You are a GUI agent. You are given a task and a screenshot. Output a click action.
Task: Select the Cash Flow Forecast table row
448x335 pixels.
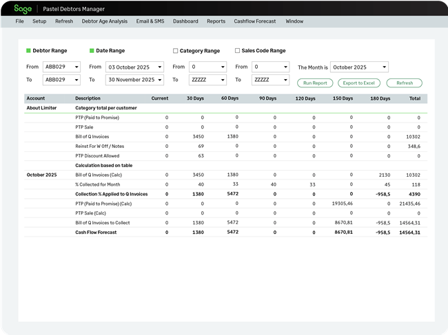tap(225, 233)
